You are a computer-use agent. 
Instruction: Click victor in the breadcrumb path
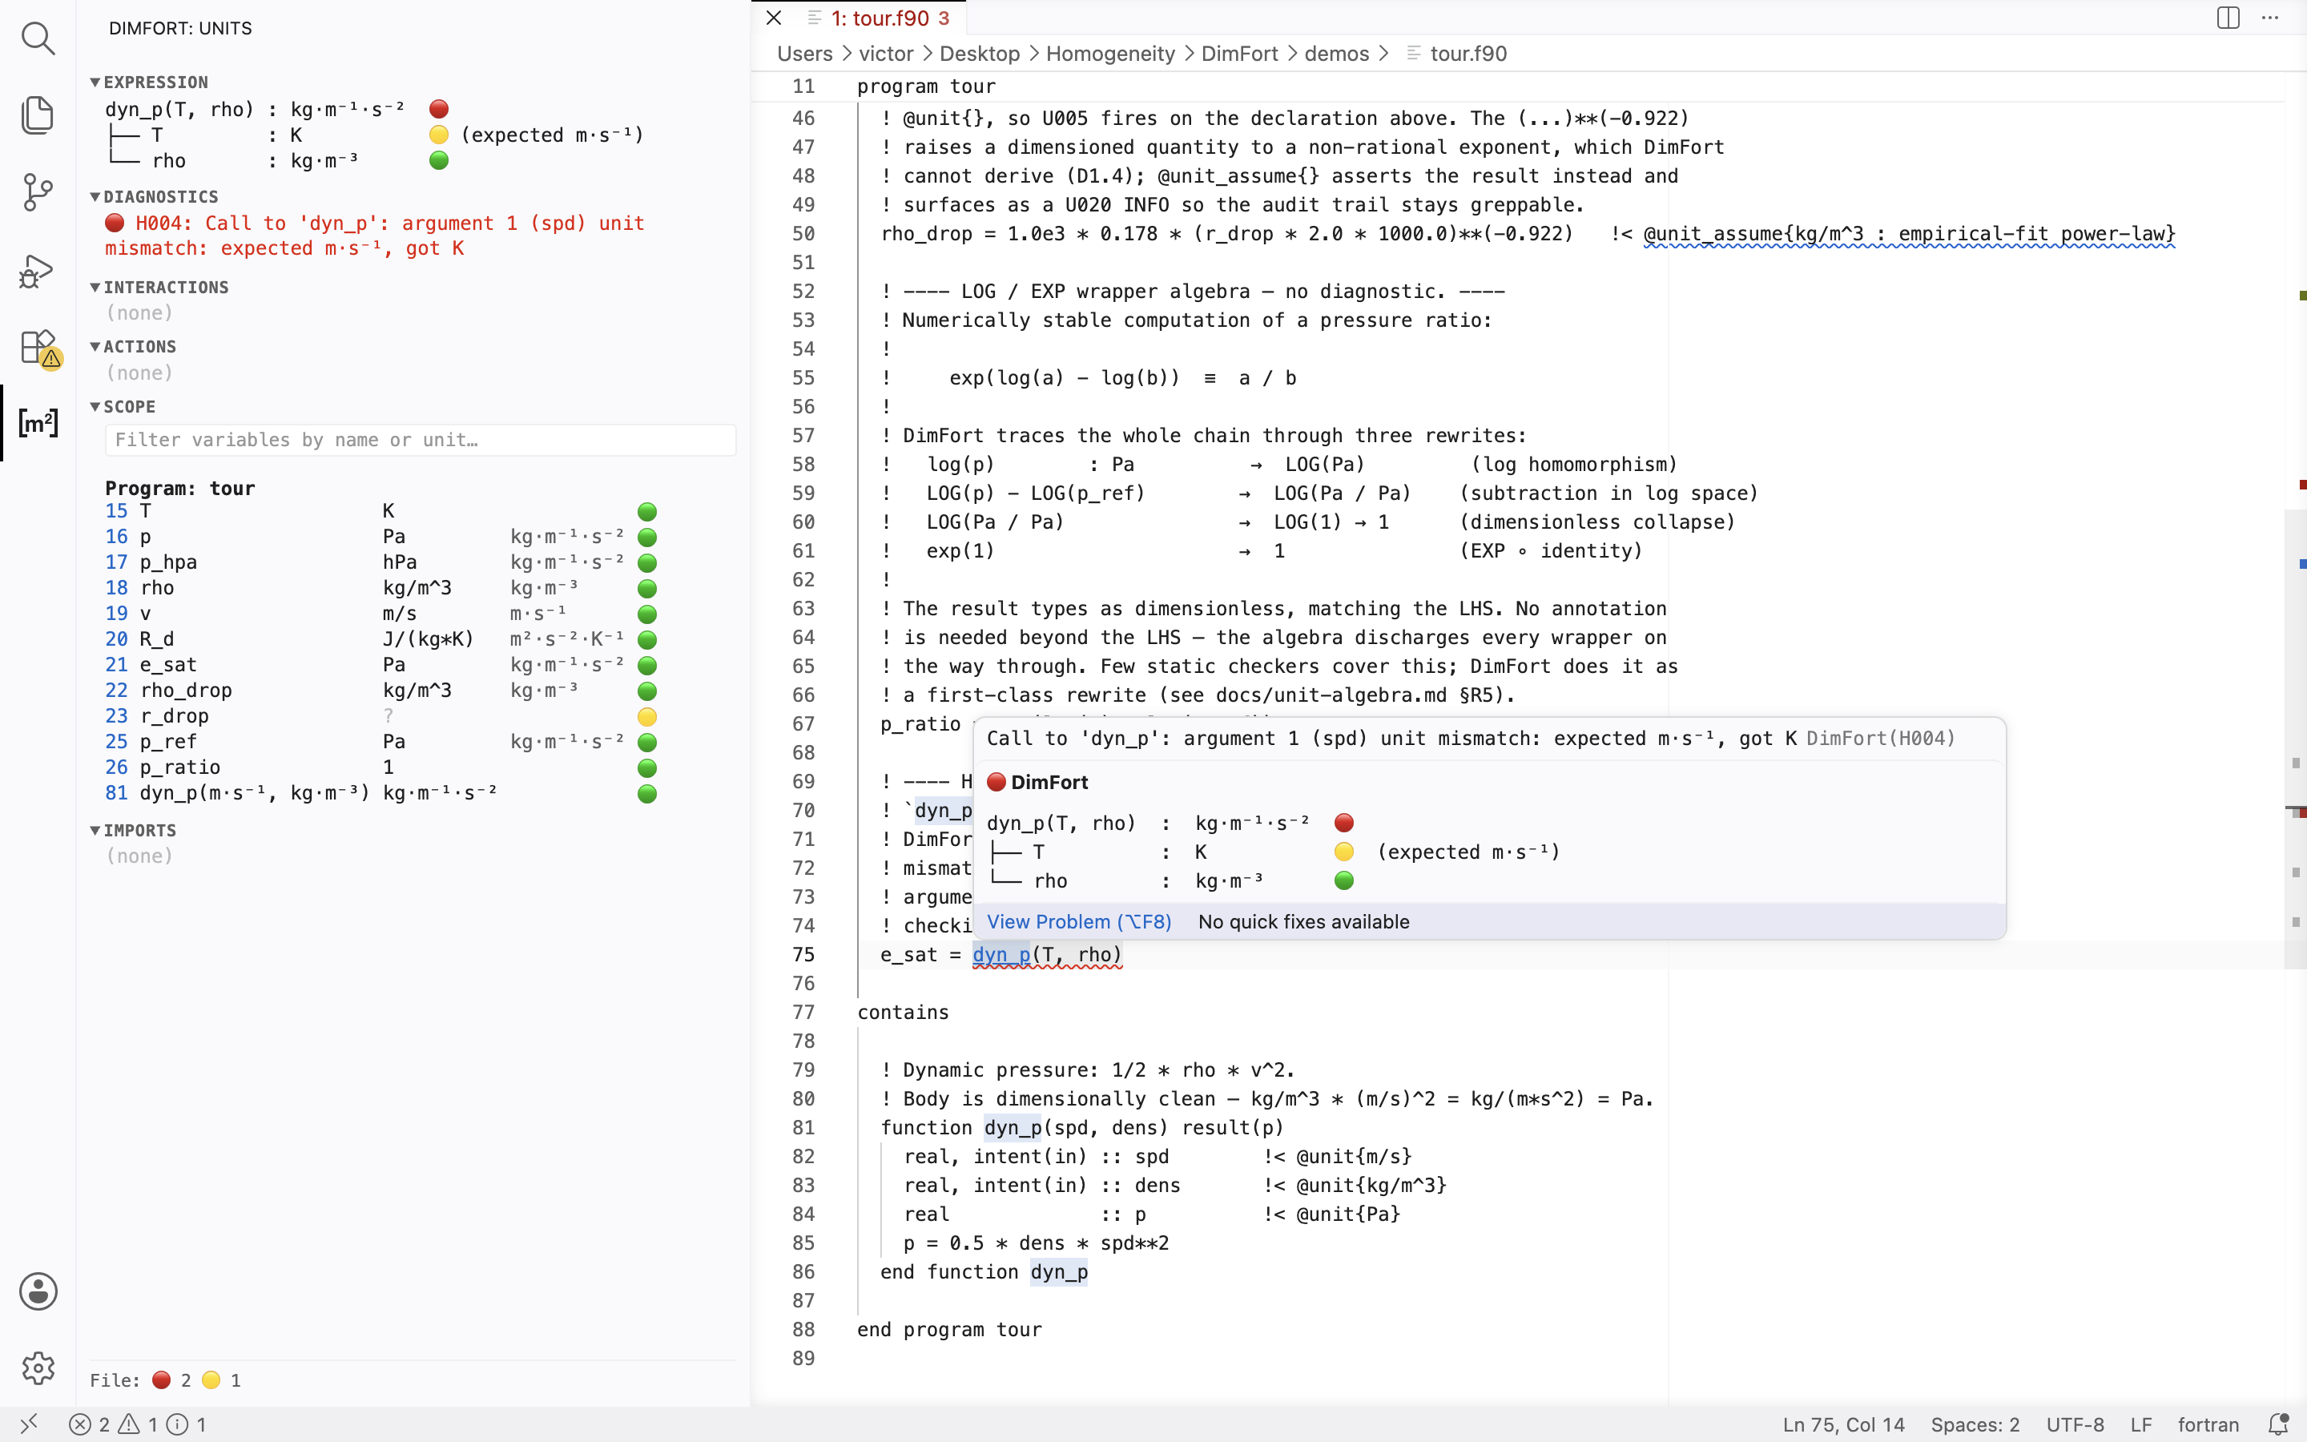[886, 54]
